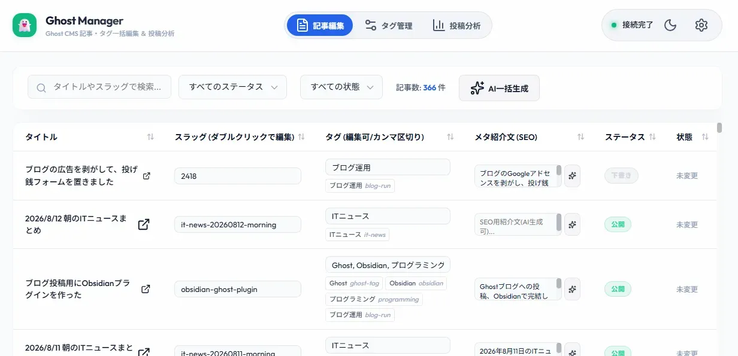Open external link for ブログの広告を剥がして article

pyautogui.click(x=147, y=176)
